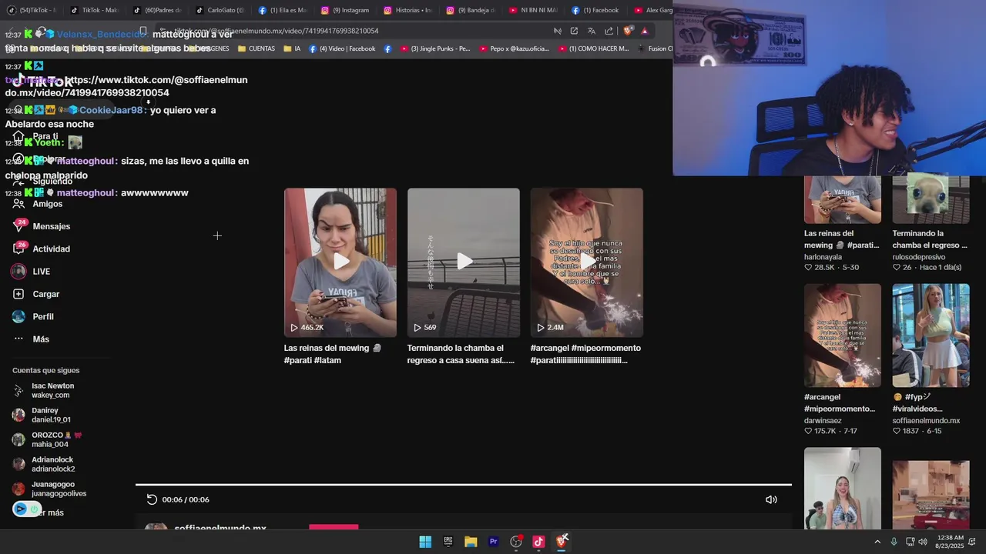Open soffiaenelmundo.mx #fyp sidebar video
986x554 pixels.
931,335
